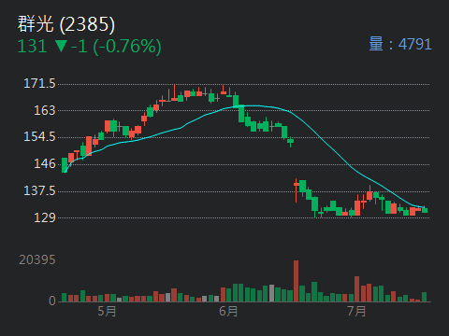Click the volume label 量：4791
The height and width of the screenshot is (336, 449).
(400, 44)
